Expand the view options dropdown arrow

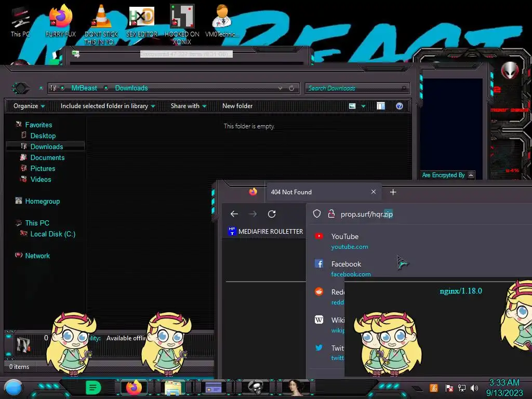(363, 107)
